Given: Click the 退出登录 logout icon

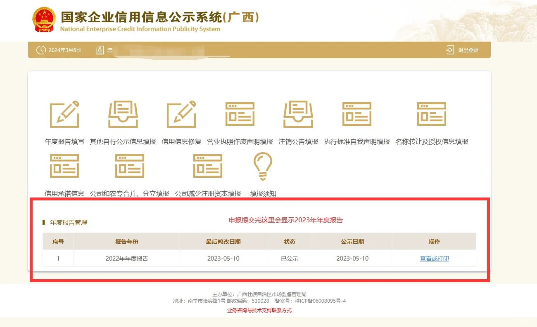Looking at the screenshot, I should pos(450,50).
